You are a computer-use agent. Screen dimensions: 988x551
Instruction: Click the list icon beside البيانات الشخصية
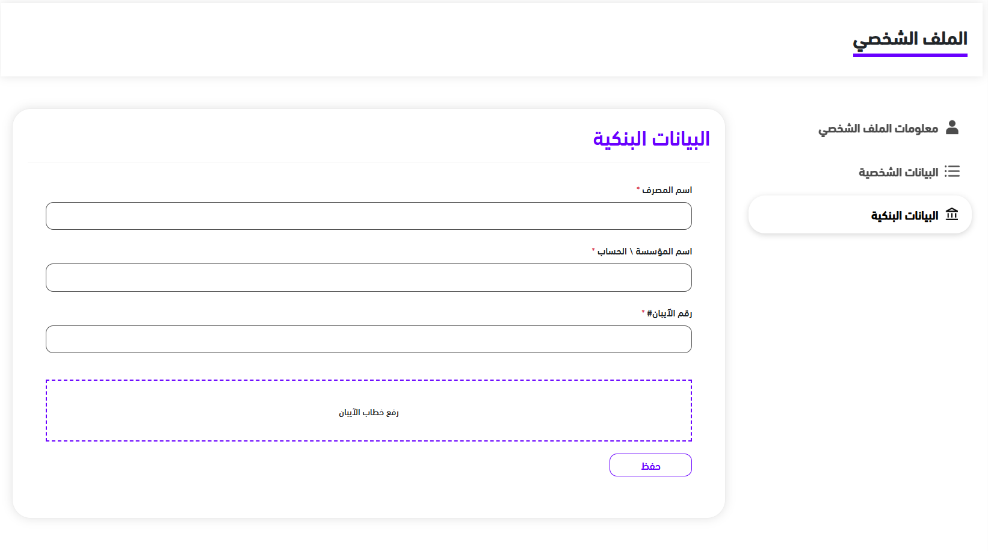click(952, 171)
